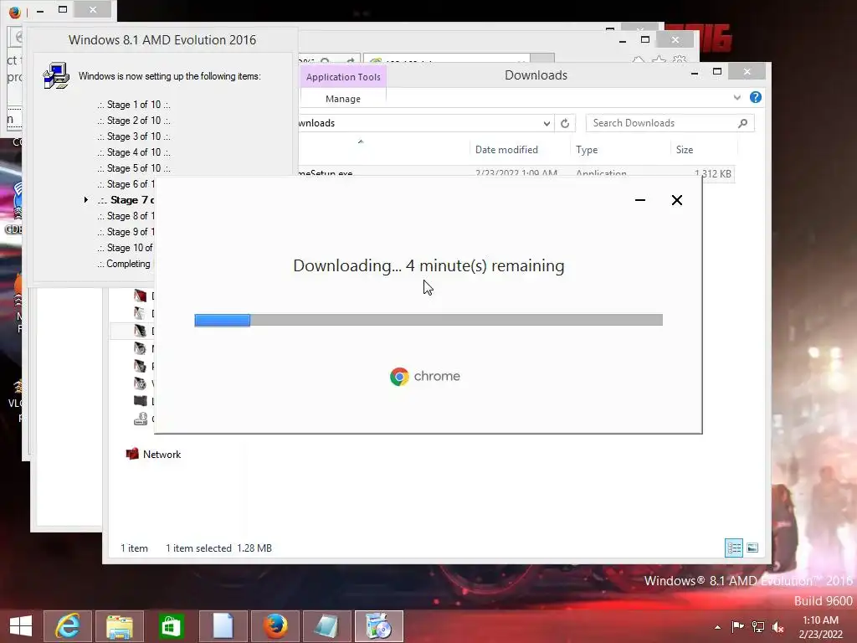Viewport: 857px width, 643px height.
Task: Click the Stage 7 current arrow marker
Action: [86, 200]
